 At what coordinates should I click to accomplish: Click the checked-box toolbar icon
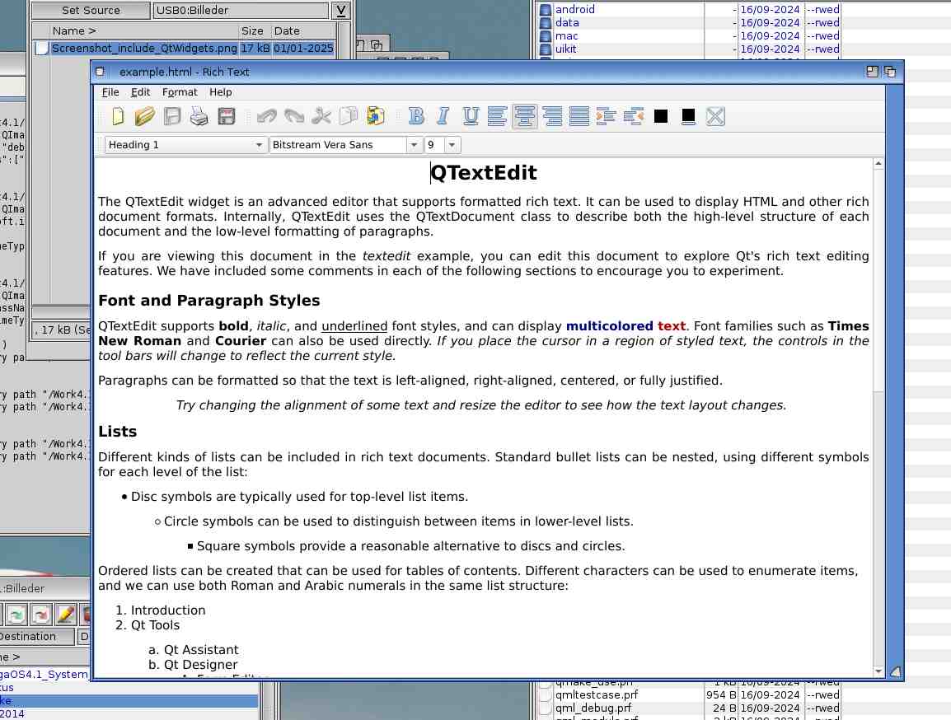pos(715,116)
